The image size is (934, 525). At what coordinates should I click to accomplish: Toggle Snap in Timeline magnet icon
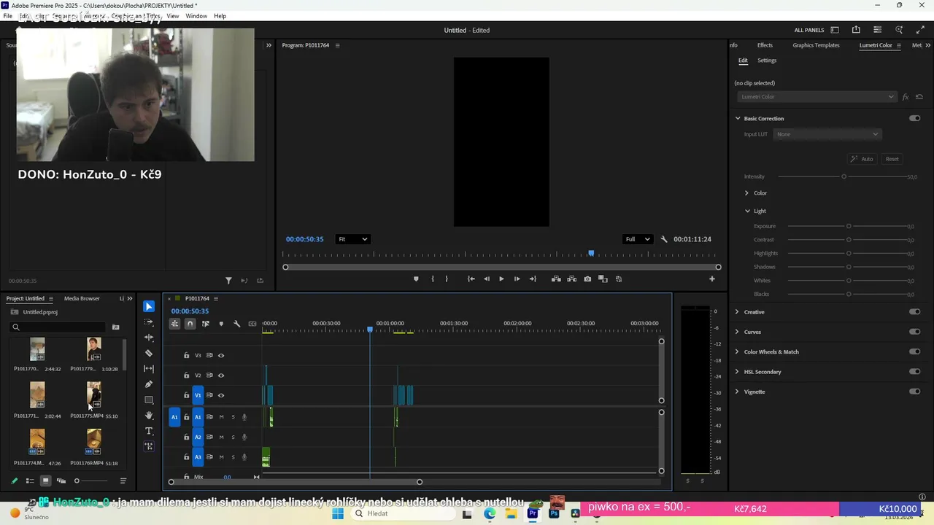click(x=190, y=324)
